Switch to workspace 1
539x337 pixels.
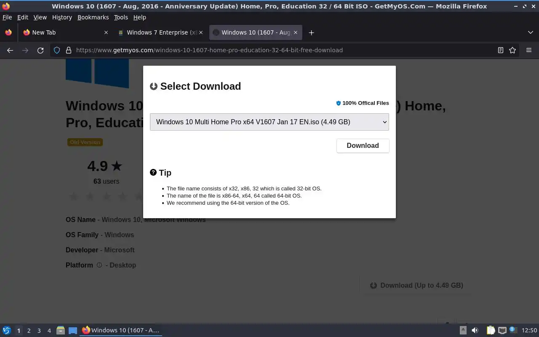tap(19, 331)
